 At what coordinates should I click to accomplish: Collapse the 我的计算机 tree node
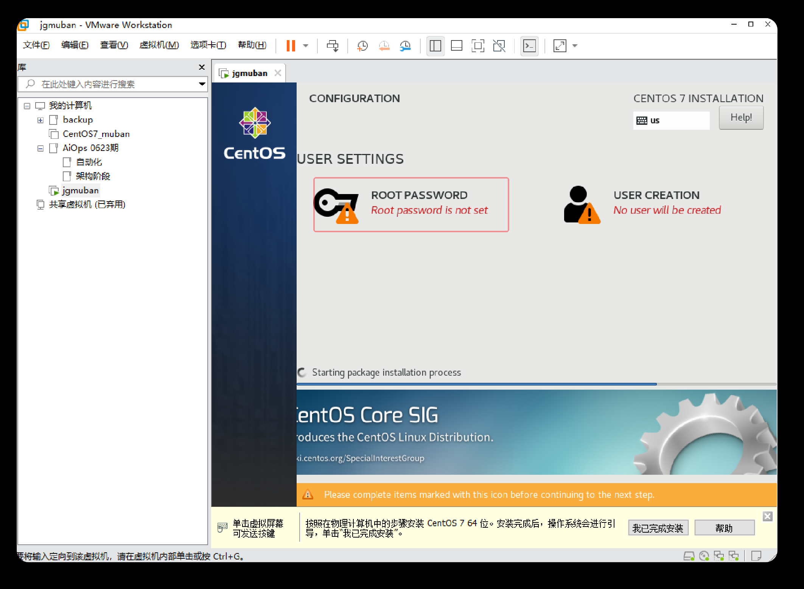point(27,106)
